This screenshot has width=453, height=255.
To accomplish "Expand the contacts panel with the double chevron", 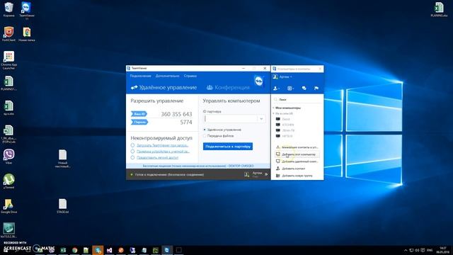I will 266,174.
